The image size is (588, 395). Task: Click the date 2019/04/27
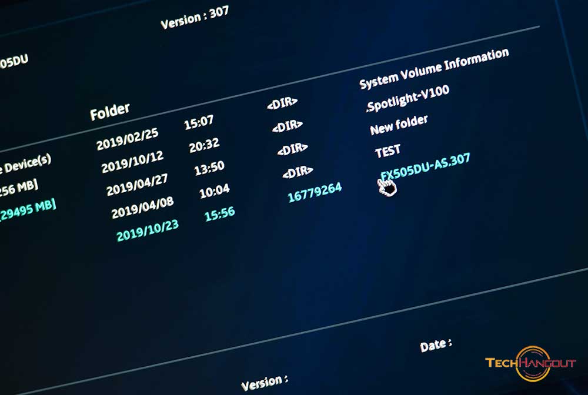click(x=137, y=185)
